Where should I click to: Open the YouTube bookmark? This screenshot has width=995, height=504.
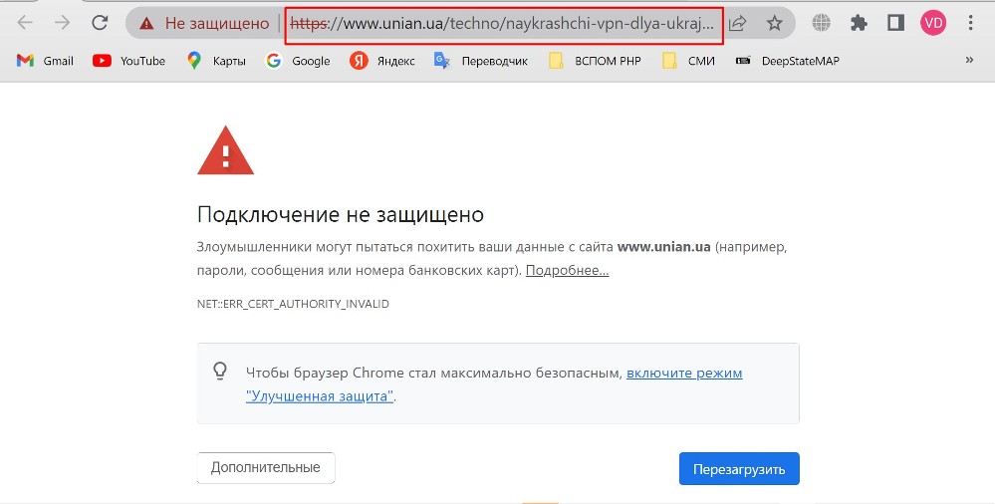(128, 61)
